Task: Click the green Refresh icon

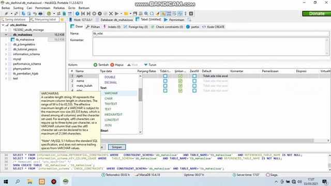Action: click(x=49, y=13)
